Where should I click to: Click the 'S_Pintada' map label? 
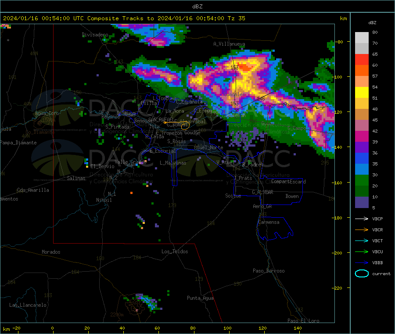(117, 127)
